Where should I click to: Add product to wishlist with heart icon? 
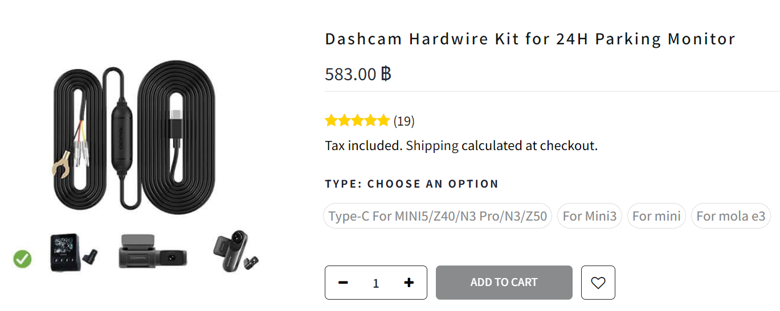point(598,283)
